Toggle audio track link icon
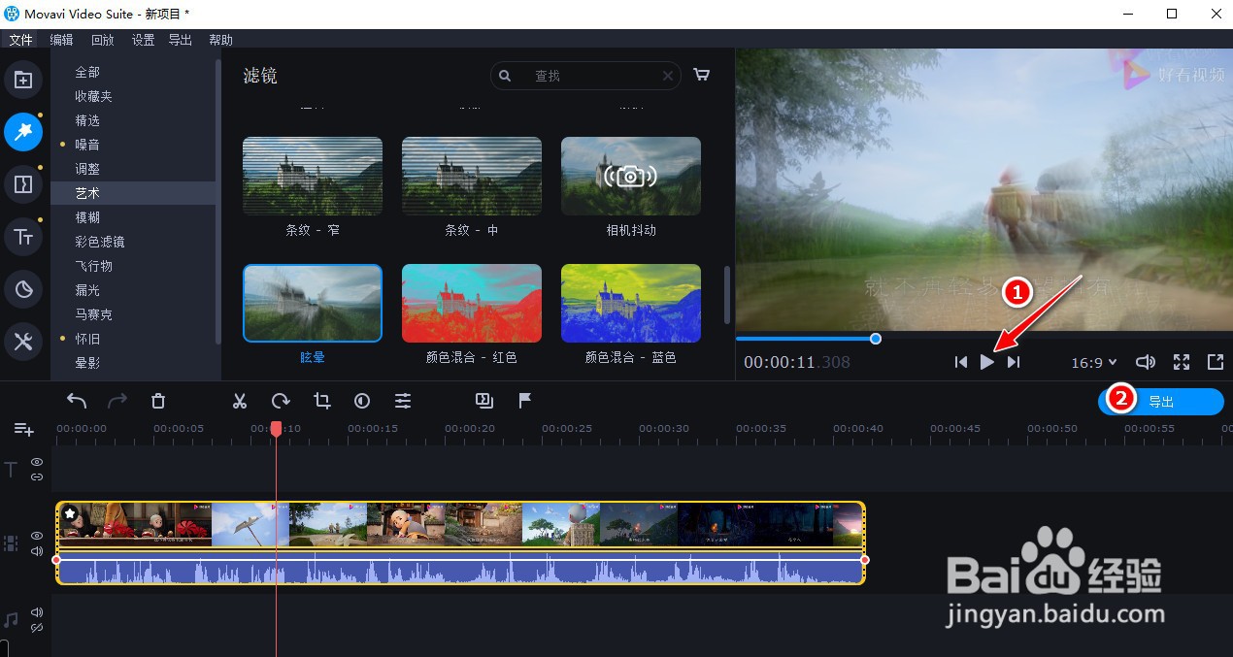The width and height of the screenshot is (1233, 657). [37, 628]
